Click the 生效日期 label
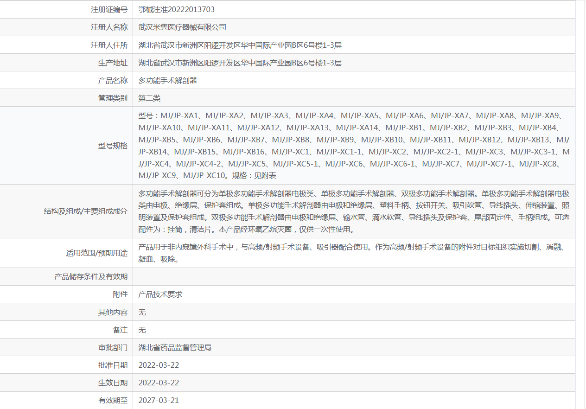Screen dimensions: 586x409 pos(113,383)
